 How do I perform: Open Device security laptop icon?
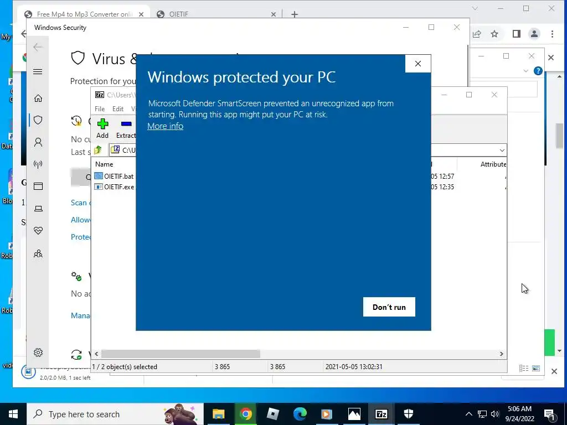click(38, 209)
